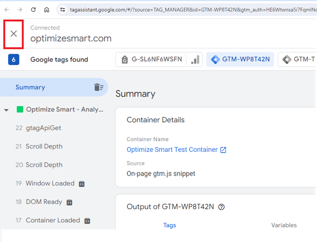Screen dimensions: 317x242
Task: Collapse the Optimize Smart - Analy... page group
Action: click(6, 110)
